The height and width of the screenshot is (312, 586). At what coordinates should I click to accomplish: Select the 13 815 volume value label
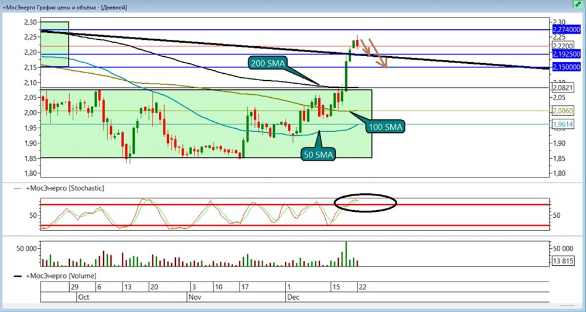[563, 261]
